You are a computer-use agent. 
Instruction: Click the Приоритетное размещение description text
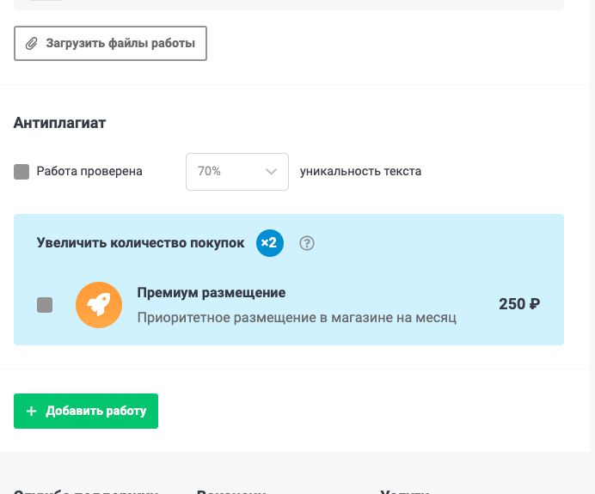coord(297,318)
